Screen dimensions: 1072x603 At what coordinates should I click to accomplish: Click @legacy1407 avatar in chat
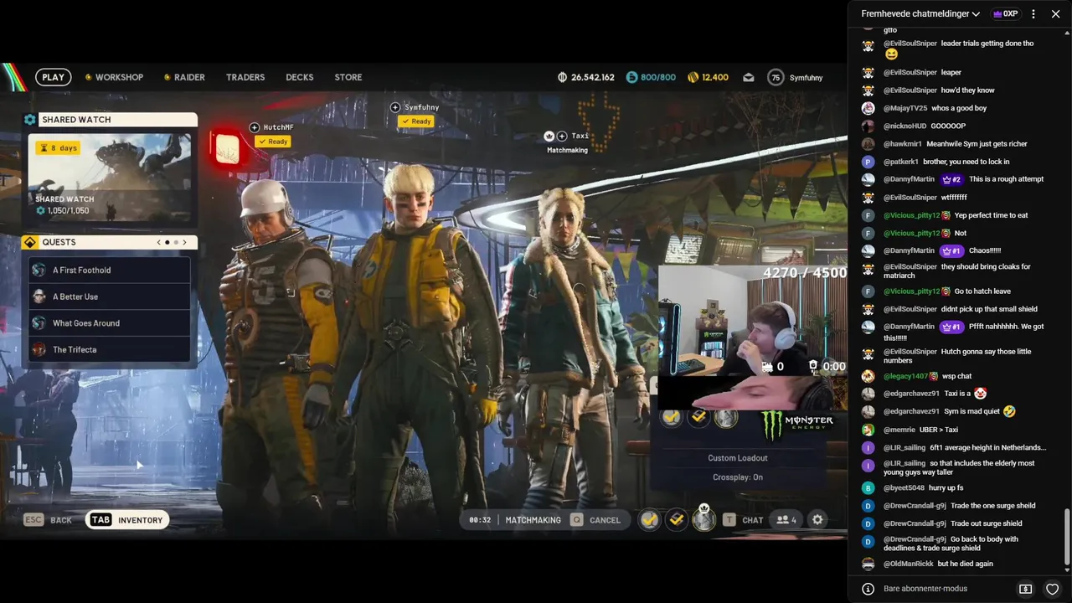point(868,376)
